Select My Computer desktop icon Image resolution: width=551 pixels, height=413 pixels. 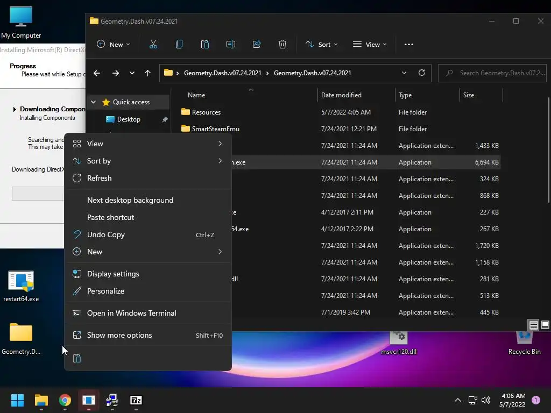[21, 23]
